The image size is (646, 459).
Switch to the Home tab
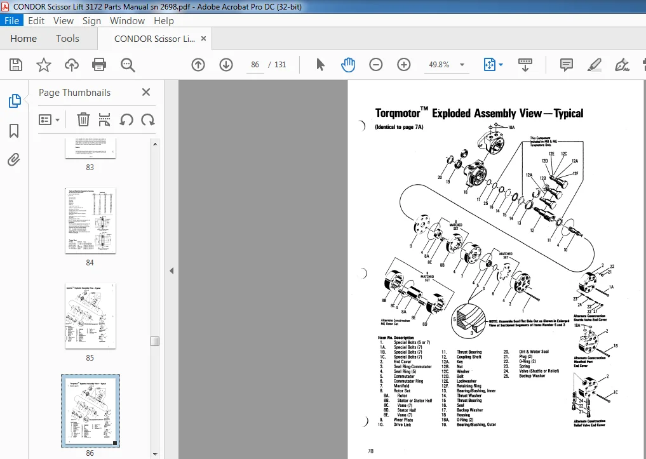coord(24,39)
